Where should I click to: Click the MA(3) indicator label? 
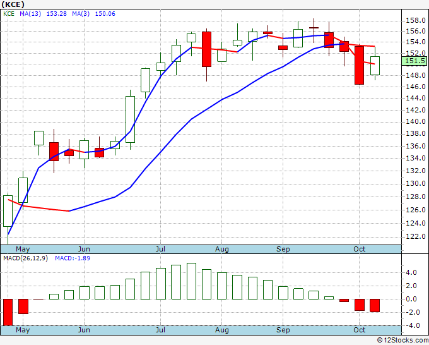click(81, 14)
